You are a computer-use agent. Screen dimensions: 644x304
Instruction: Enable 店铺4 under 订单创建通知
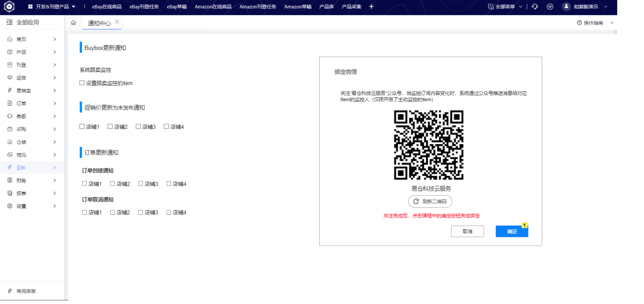tap(169, 184)
